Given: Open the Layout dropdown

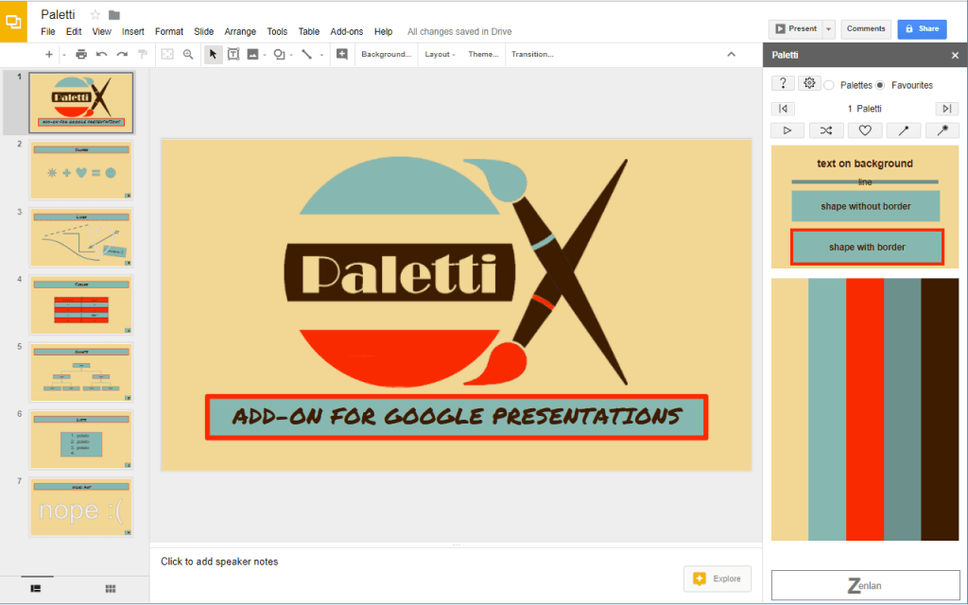Looking at the screenshot, I should coord(440,54).
